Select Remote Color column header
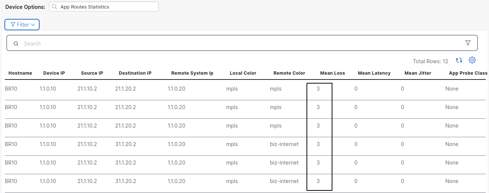The width and height of the screenshot is (489, 193). coord(289,73)
